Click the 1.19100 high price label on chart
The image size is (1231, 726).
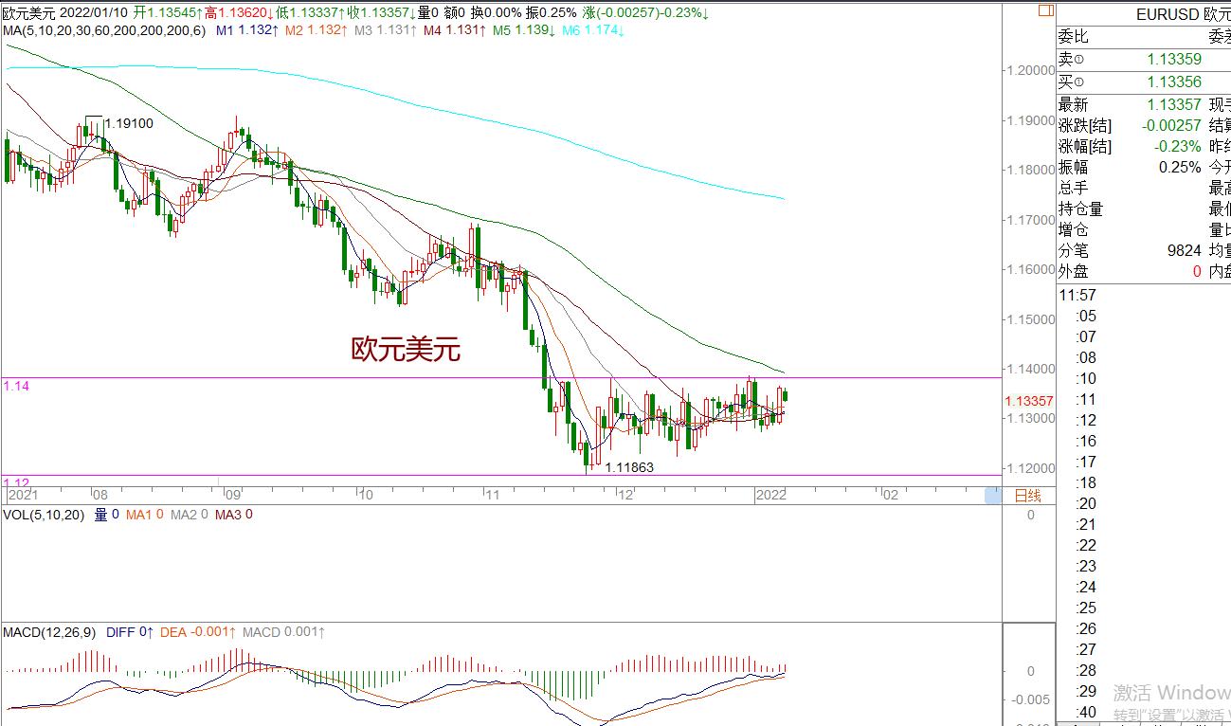click(x=129, y=123)
